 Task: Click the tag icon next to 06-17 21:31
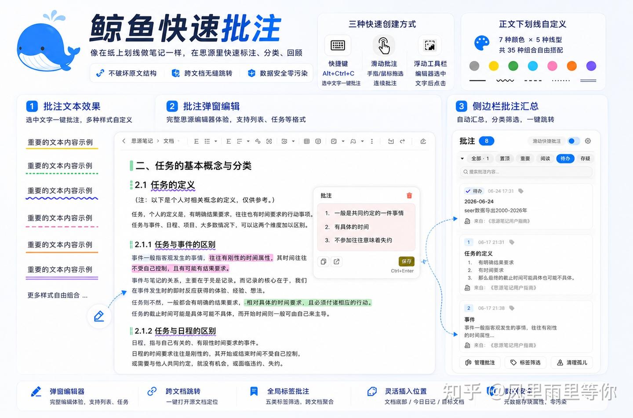[x=512, y=242]
